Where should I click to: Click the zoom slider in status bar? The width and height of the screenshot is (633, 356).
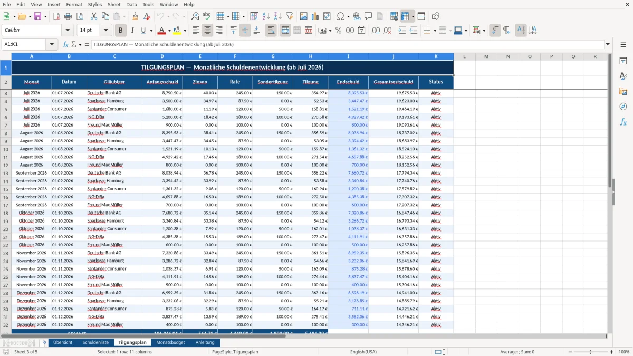click(x=590, y=352)
